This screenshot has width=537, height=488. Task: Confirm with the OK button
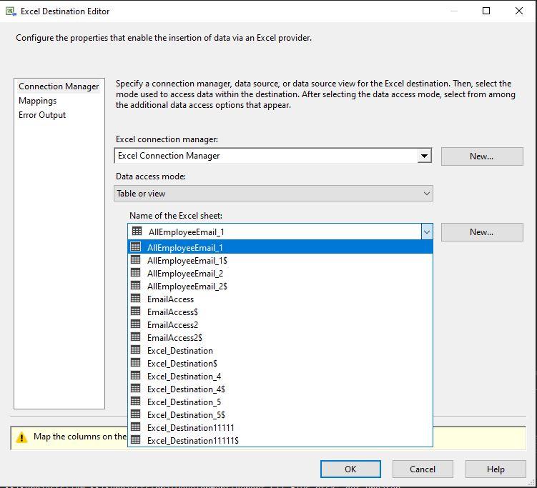click(350, 469)
